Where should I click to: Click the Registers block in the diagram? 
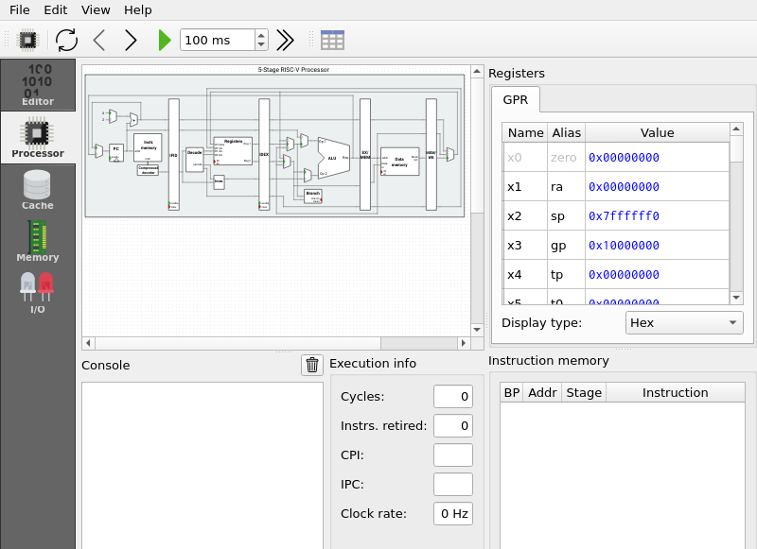pos(233,151)
